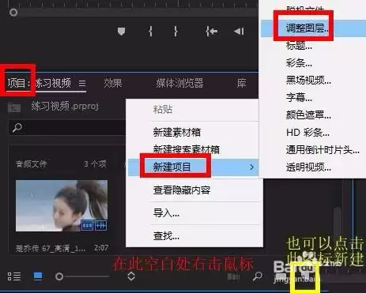Click the find magnifier icon at panel bottom
The width and height of the screenshot is (366, 293).
click(258, 276)
